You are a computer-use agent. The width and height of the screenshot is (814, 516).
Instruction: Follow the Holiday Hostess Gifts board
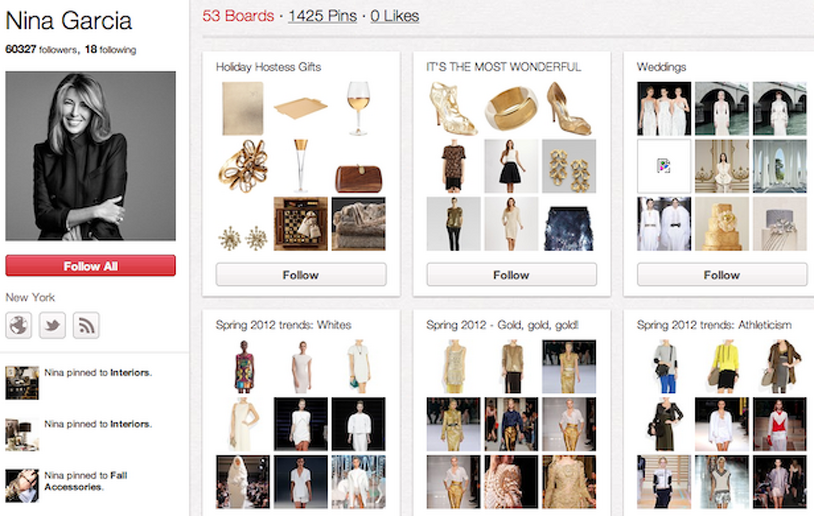(301, 275)
